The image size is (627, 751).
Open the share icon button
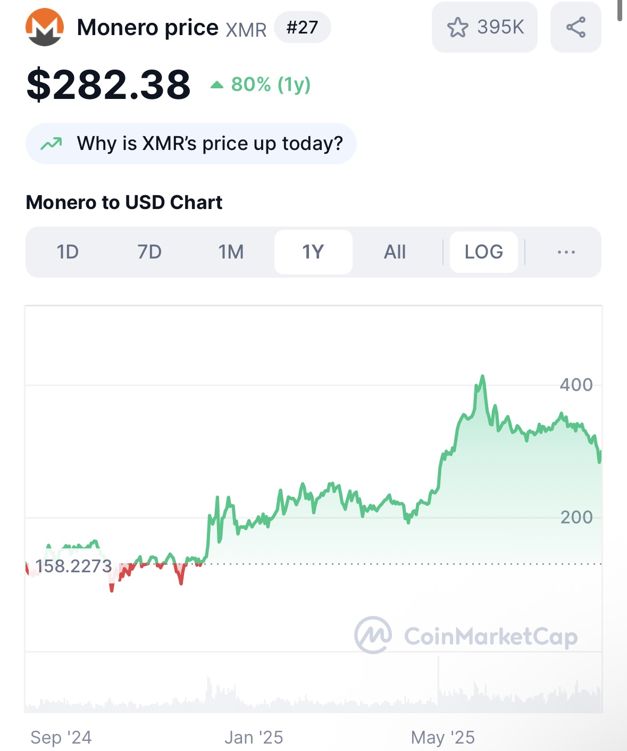tap(576, 27)
